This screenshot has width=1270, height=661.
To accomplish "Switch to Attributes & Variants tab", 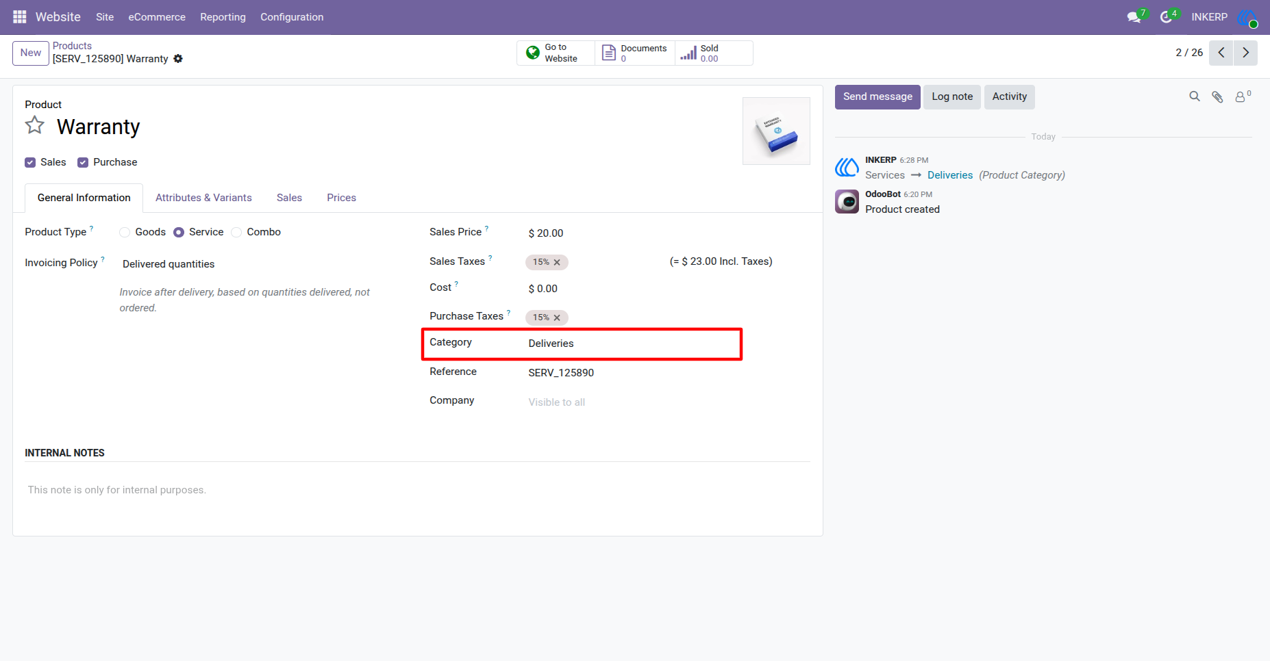I will 203,198.
